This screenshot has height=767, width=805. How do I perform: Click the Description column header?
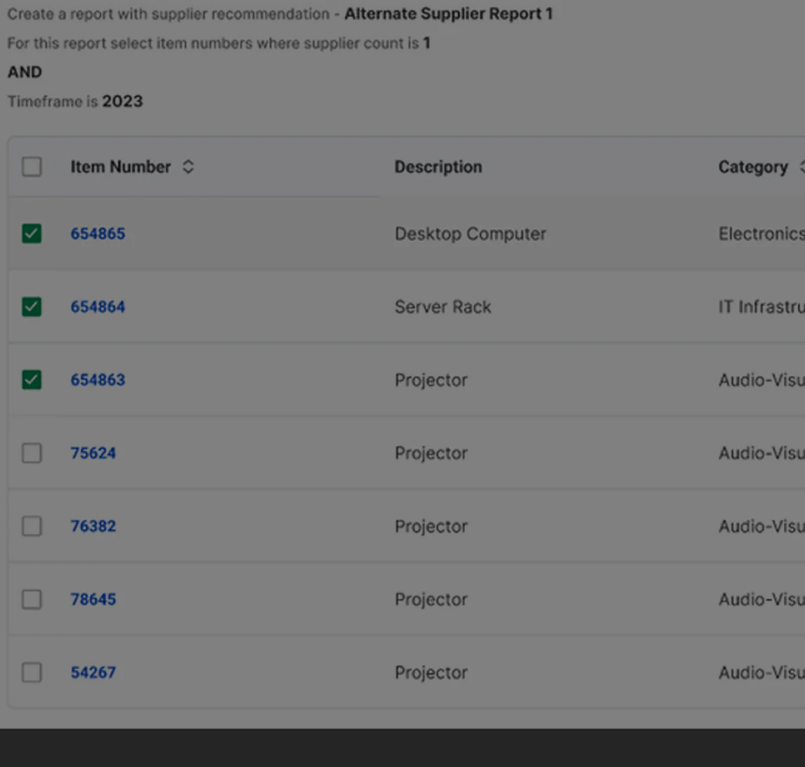(438, 167)
